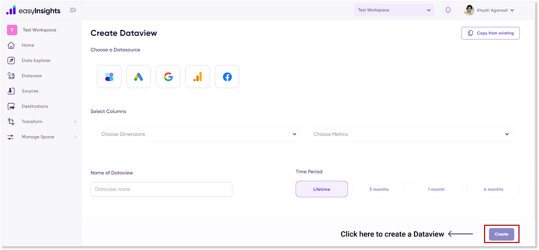
Task: Expand the Choose Metrics dropdown
Action: (x=411, y=134)
